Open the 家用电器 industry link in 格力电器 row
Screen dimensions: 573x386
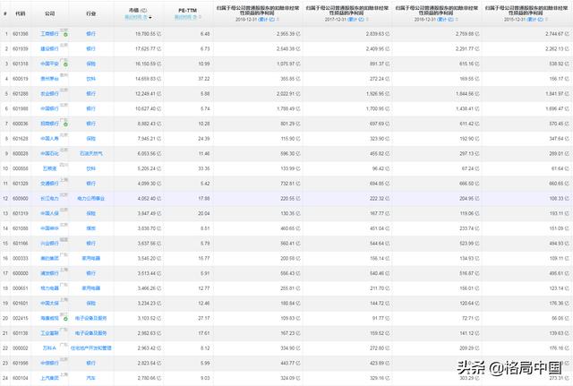(x=91, y=288)
